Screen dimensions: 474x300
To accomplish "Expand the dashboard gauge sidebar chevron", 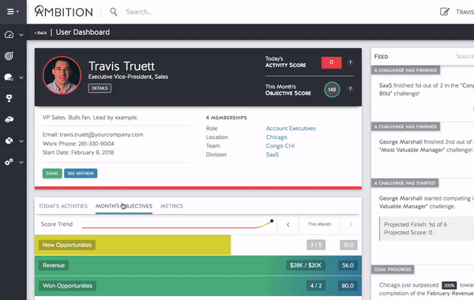I will point(21,35).
